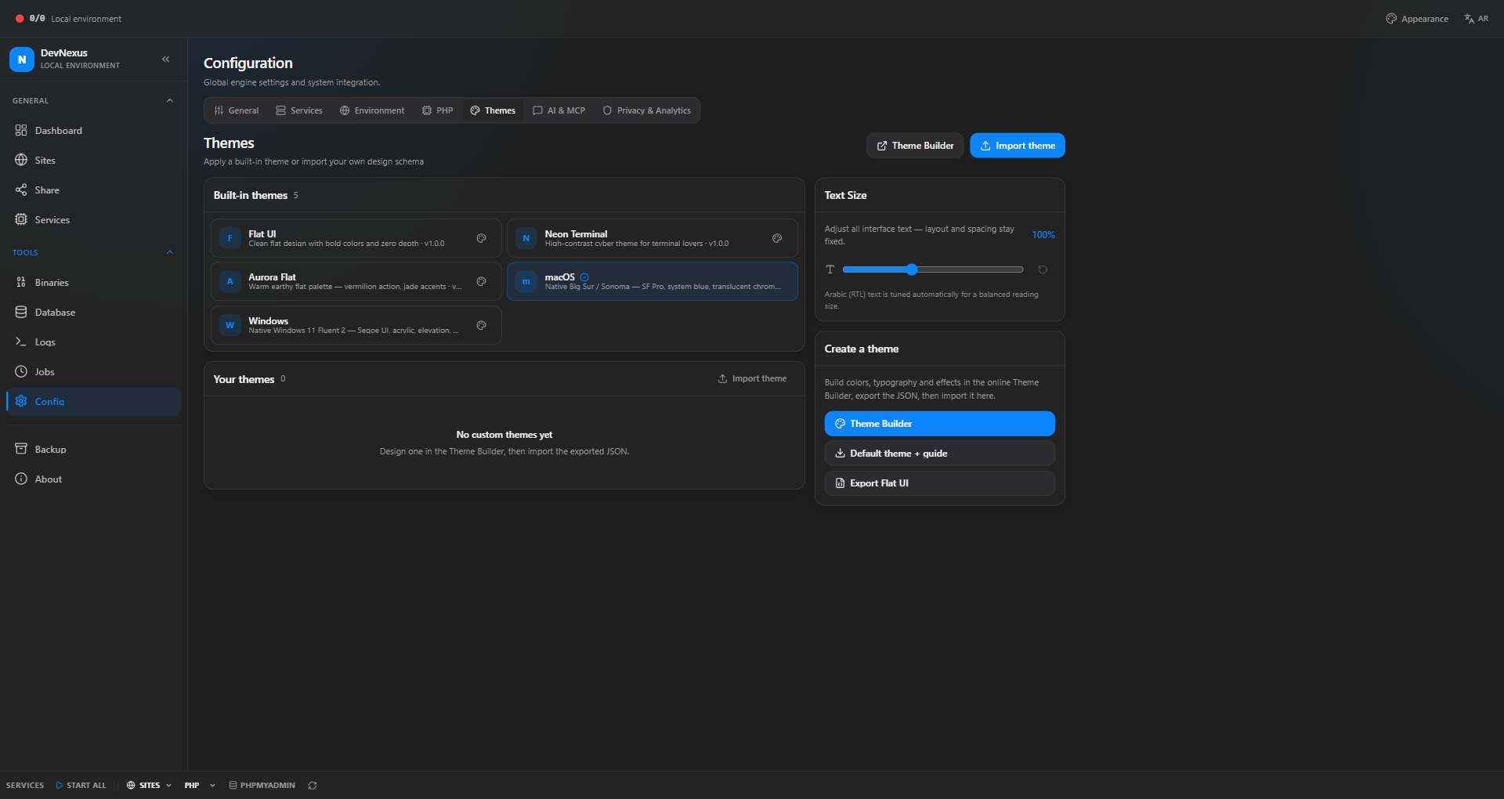Open the Services configuration tab
Image resolution: width=1504 pixels, height=799 pixels.
point(299,110)
